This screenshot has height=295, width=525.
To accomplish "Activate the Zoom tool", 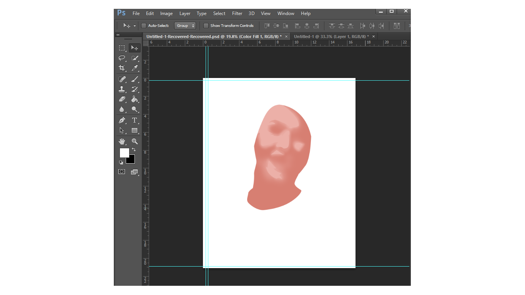I will point(135,141).
